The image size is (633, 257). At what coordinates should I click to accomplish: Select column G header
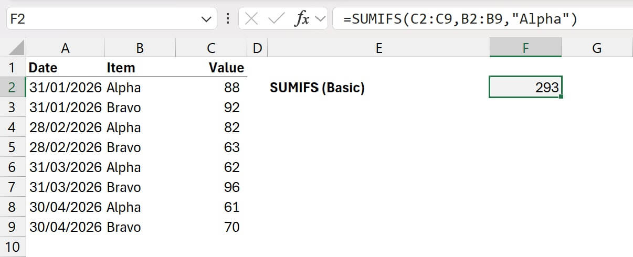tap(597, 48)
